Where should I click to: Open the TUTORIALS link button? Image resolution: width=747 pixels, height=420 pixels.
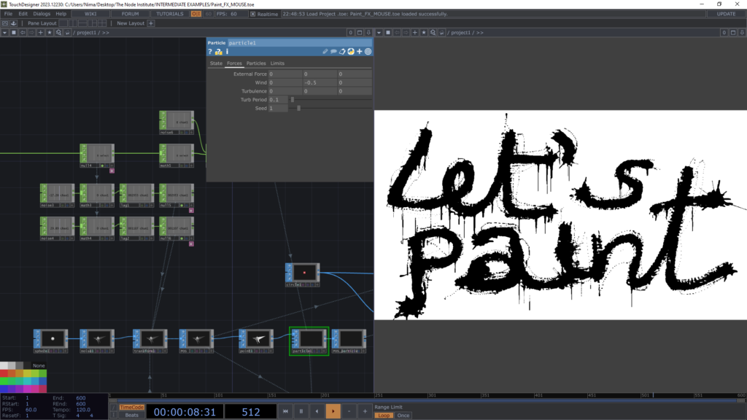[x=170, y=14]
